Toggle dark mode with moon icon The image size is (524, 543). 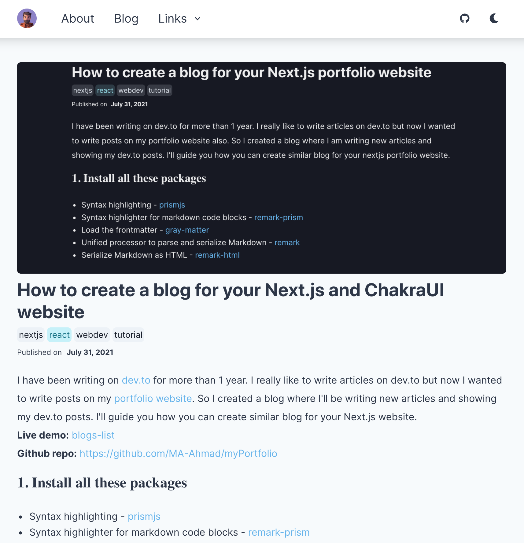(x=494, y=18)
